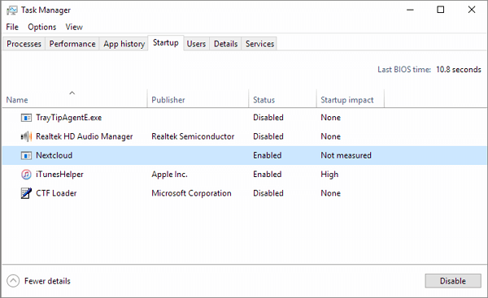Switch to the Users tab
Image resolution: width=488 pixels, height=298 pixels.
coord(196,44)
